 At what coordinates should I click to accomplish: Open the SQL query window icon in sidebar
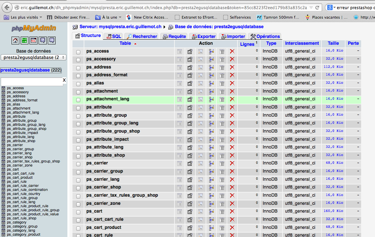point(34,40)
